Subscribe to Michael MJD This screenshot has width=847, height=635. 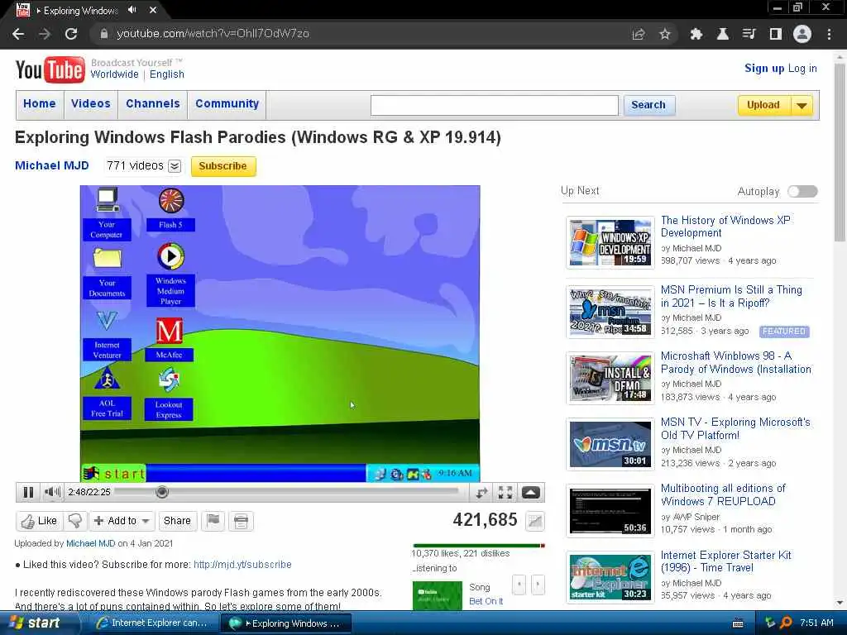pyautogui.click(x=223, y=165)
